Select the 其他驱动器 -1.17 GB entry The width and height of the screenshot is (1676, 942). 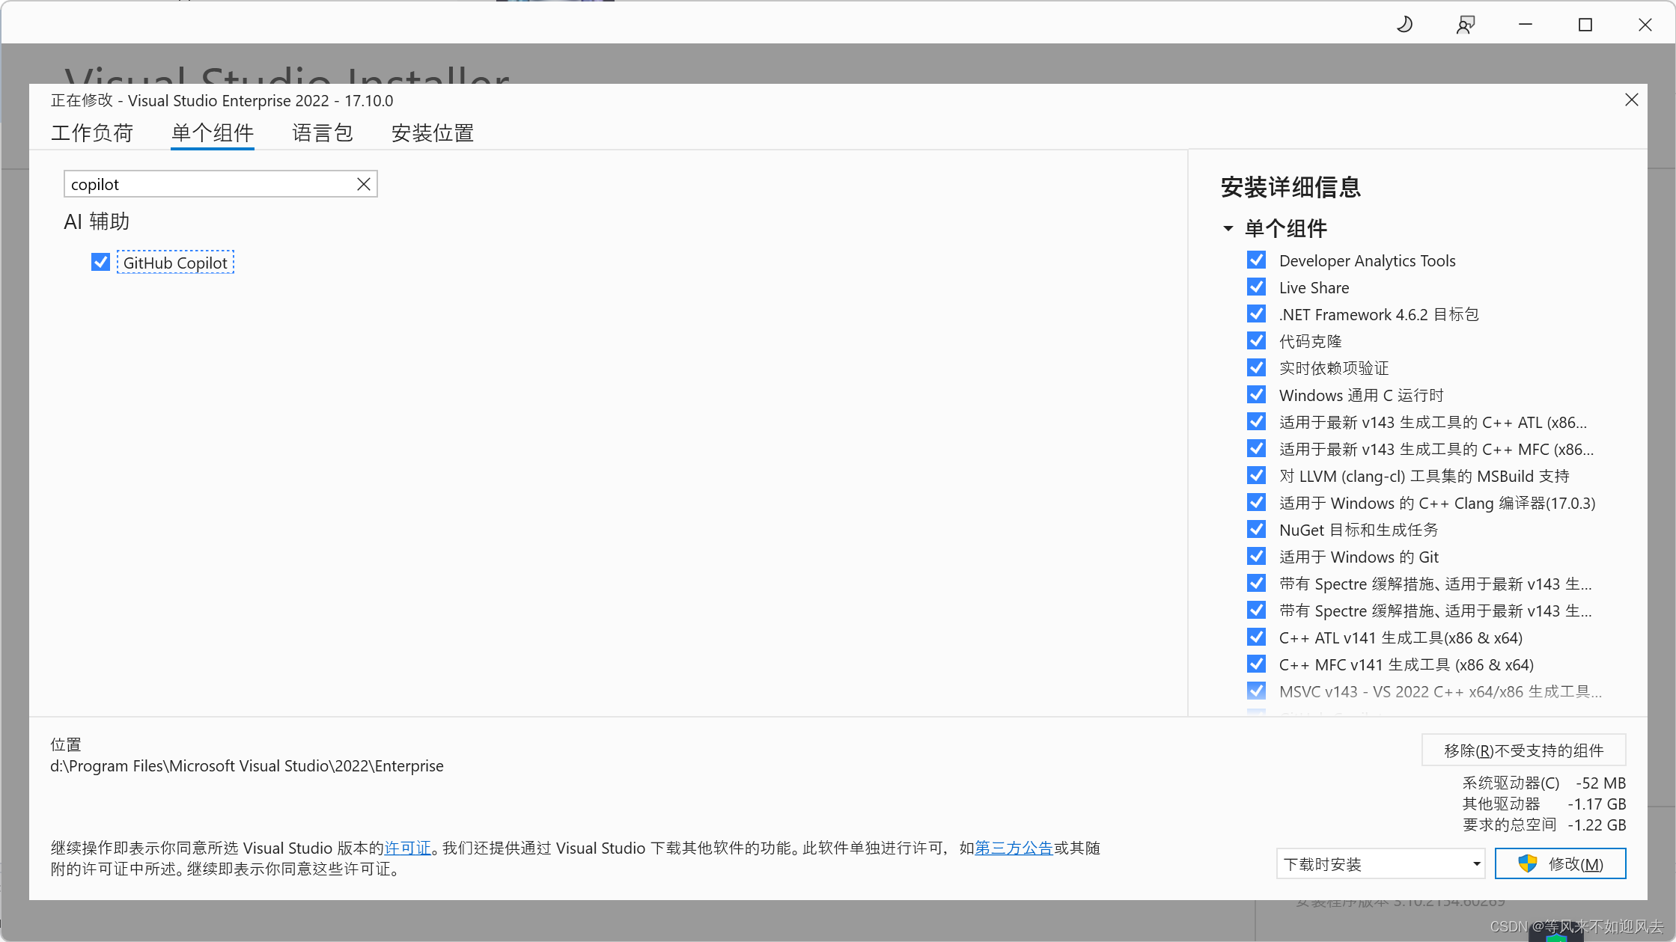(x=1544, y=804)
